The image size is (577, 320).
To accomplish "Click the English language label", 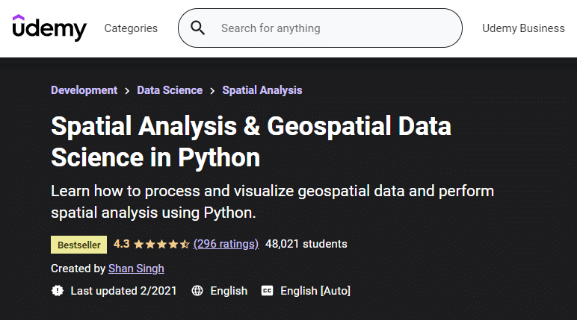I will tap(229, 291).
